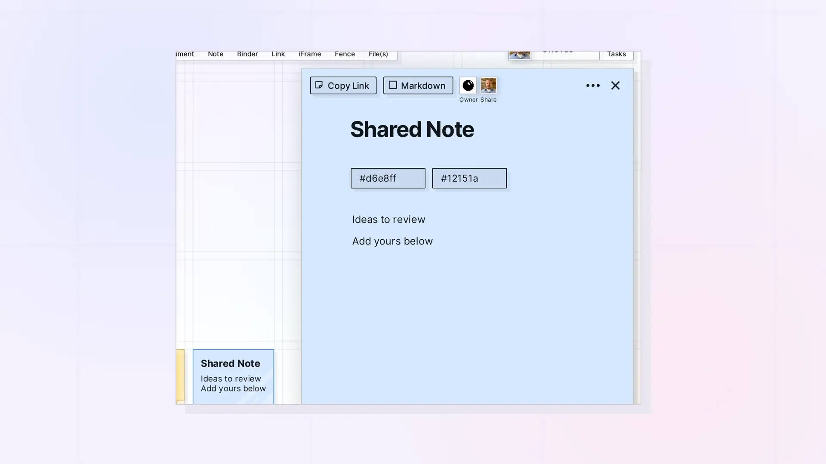The width and height of the screenshot is (826, 464).
Task: Edit the #12151a text color field
Action: click(x=469, y=178)
